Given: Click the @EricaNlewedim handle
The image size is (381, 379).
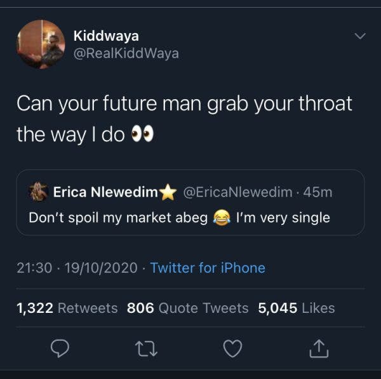Looking at the screenshot, I should [x=237, y=191].
